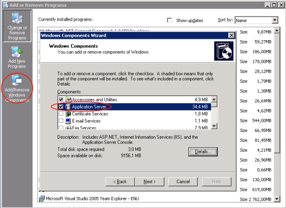Click the Add or Remove Programs title icon
Viewport: 286px width, 208px height.
(6, 5)
